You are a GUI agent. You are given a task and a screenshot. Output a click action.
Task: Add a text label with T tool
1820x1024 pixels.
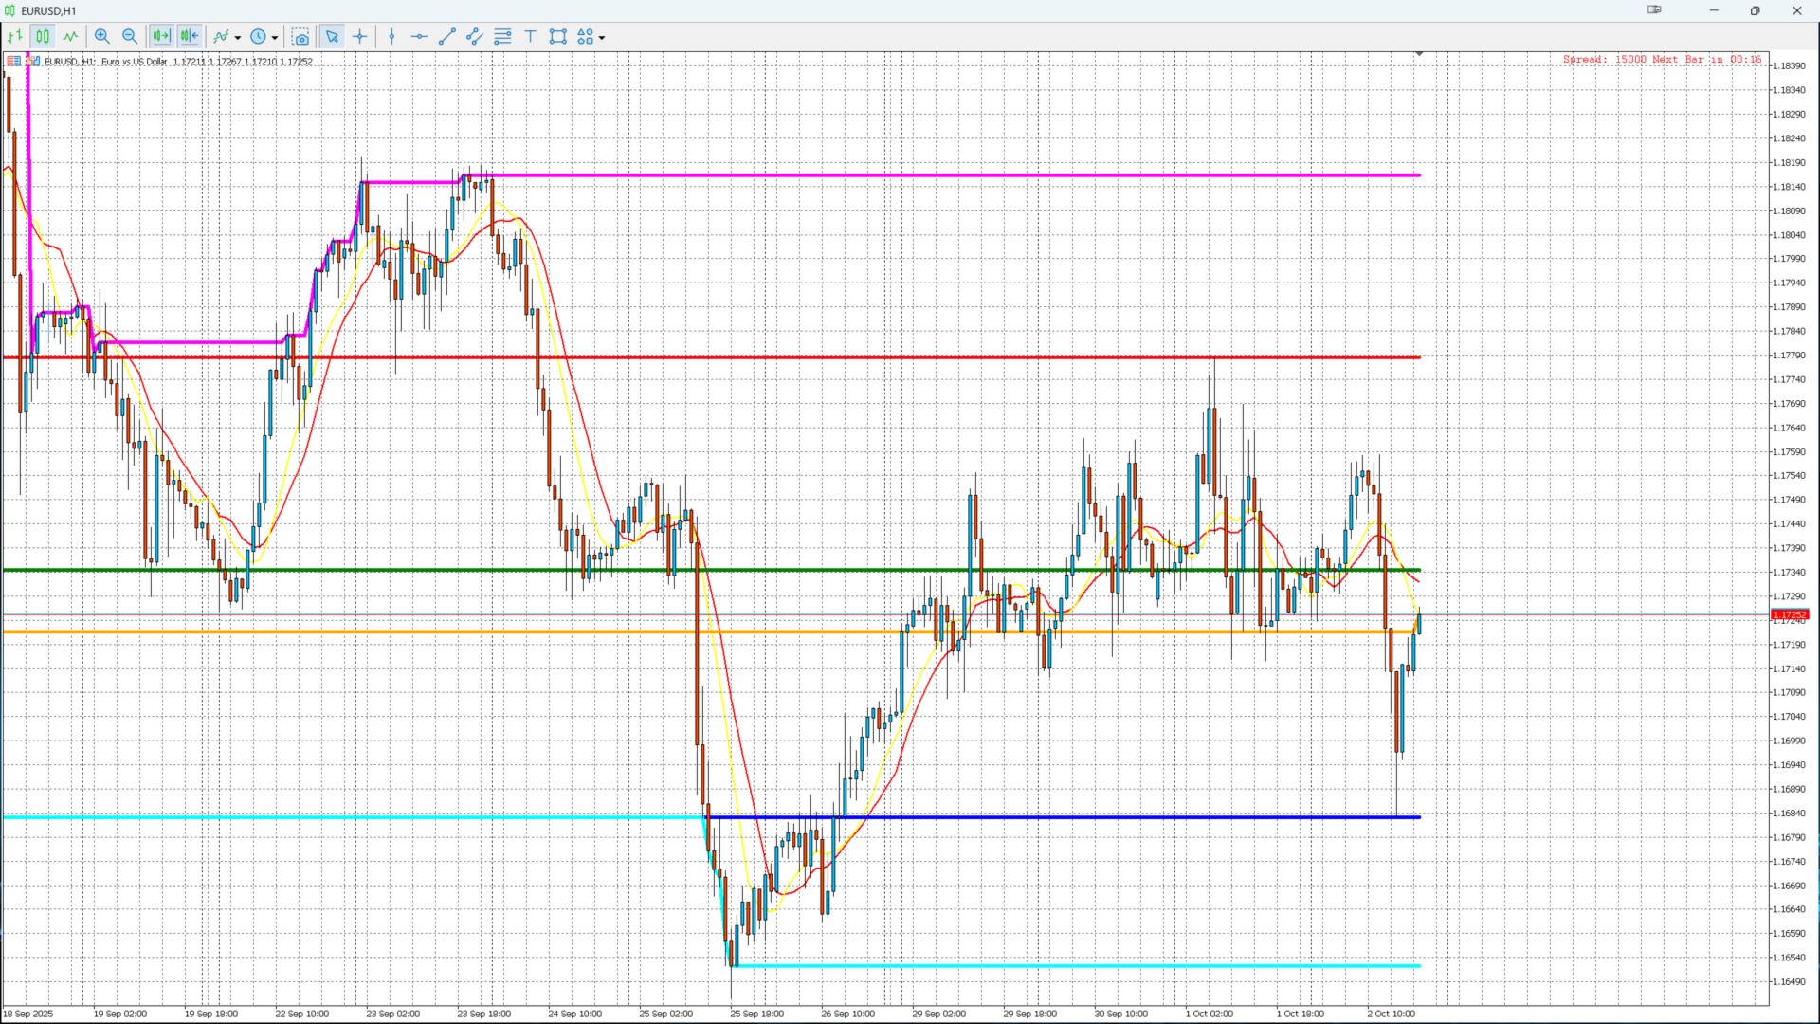(530, 37)
